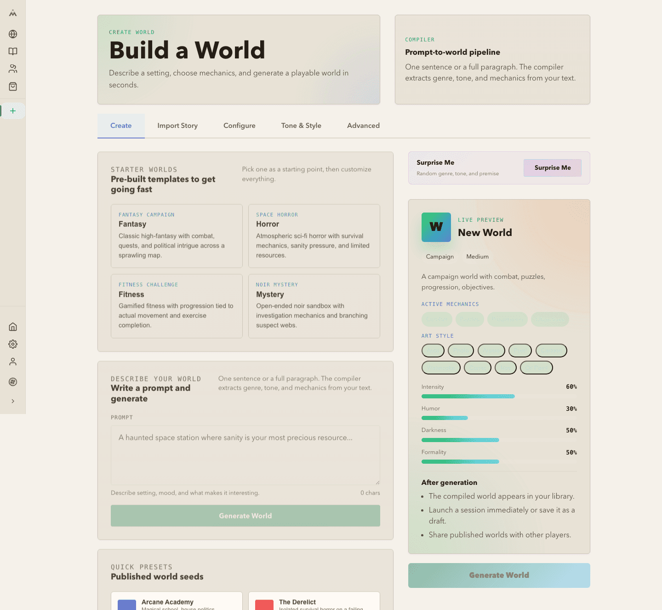Click the mountain logo at sidebar top
Viewport: 662px width, 610px height.
(x=13, y=14)
